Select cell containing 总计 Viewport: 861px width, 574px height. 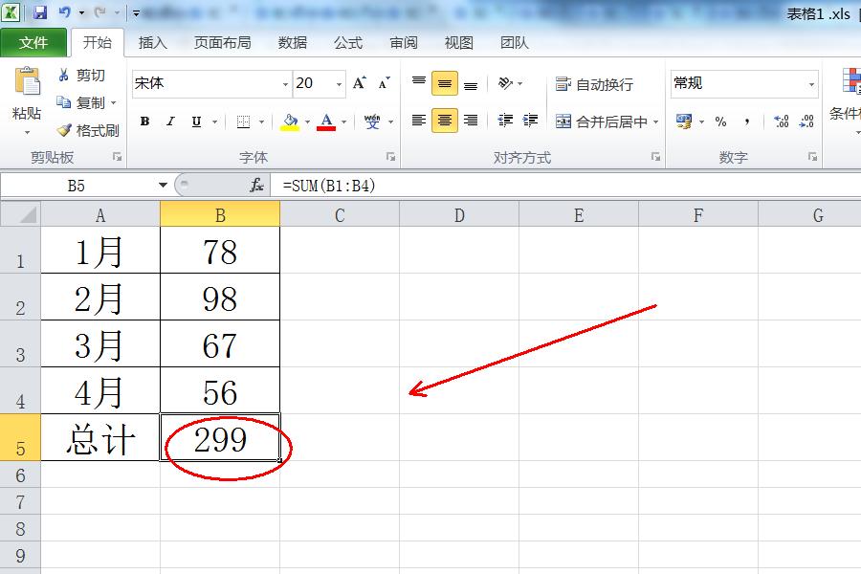pyautogui.click(x=100, y=437)
